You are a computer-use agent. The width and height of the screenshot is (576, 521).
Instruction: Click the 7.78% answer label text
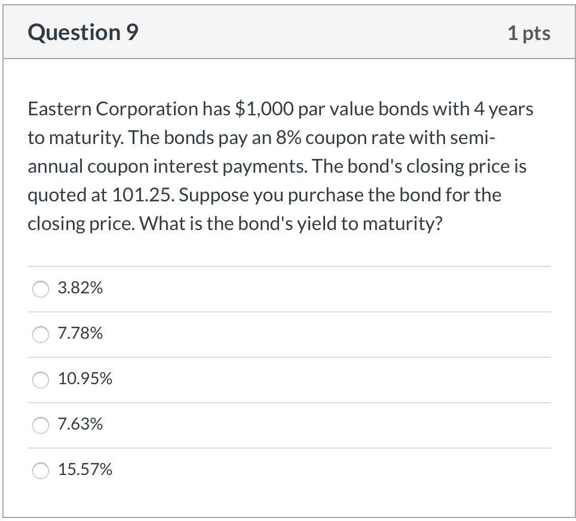(x=79, y=333)
